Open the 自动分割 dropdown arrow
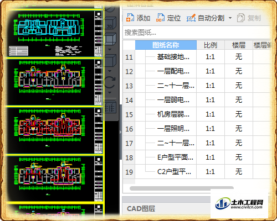Viewport: 277px width, 221px height. coord(230,18)
